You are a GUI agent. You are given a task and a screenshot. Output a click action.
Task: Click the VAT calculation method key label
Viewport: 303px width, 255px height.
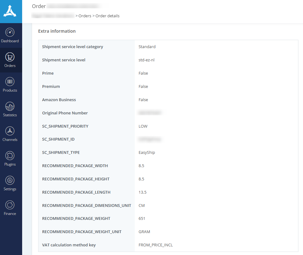tap(69, 245)
